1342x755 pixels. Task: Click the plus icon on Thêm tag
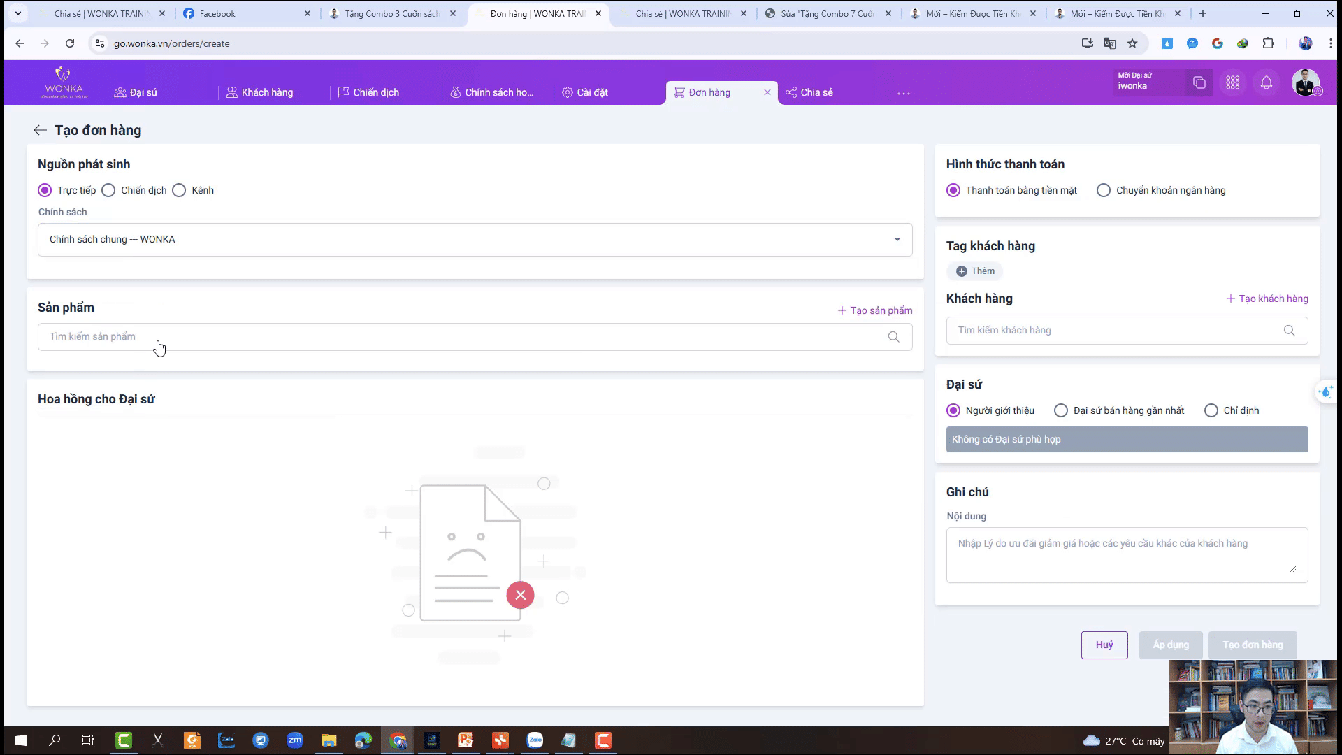tap(962, 271)
